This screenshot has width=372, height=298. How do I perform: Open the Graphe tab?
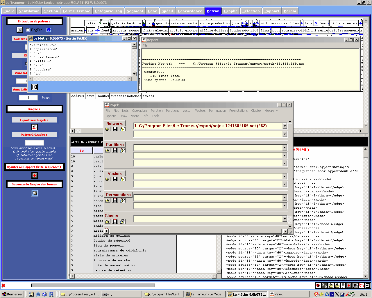[x=231, y=11]
